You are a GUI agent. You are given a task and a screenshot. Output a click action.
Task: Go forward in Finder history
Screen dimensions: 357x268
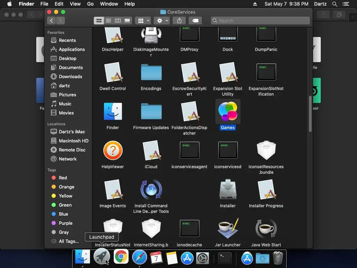tap(60, 21)
